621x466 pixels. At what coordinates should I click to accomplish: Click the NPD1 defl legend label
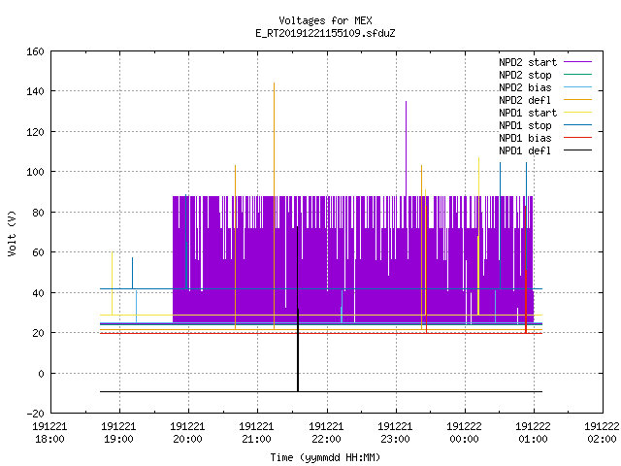click(x=525, y=151)
